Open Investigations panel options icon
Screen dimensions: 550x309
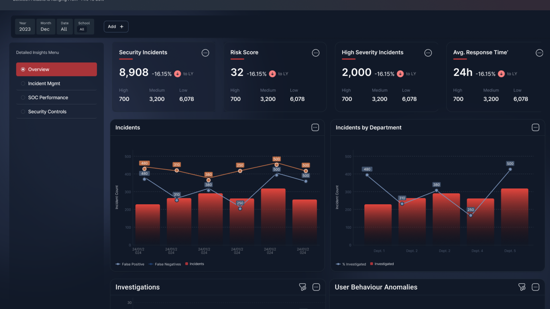[316, 287]
